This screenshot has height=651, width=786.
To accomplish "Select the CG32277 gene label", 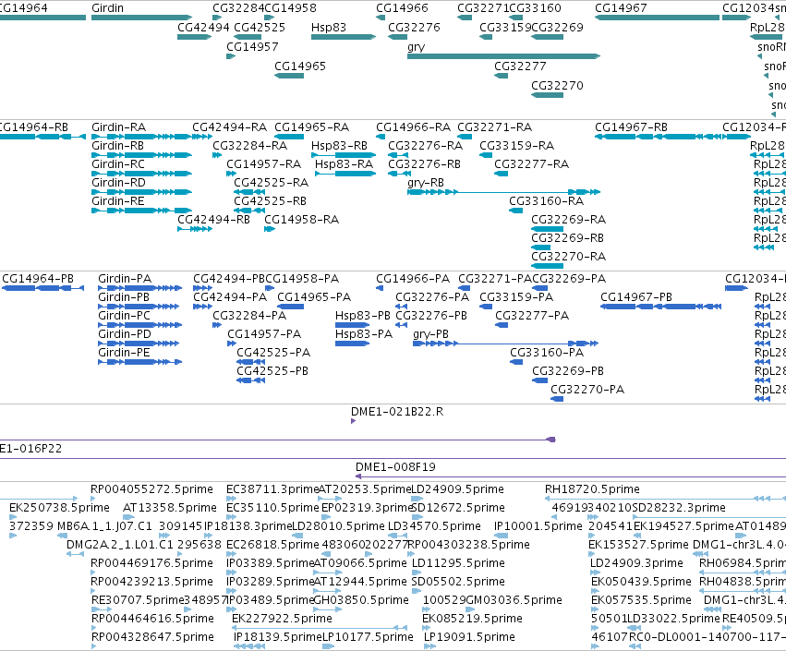I will pyautogui.click(x=520, y=66).
